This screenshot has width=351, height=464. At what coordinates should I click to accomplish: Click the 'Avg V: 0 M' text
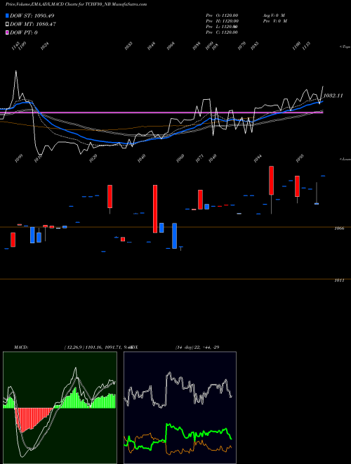(274, 15)
